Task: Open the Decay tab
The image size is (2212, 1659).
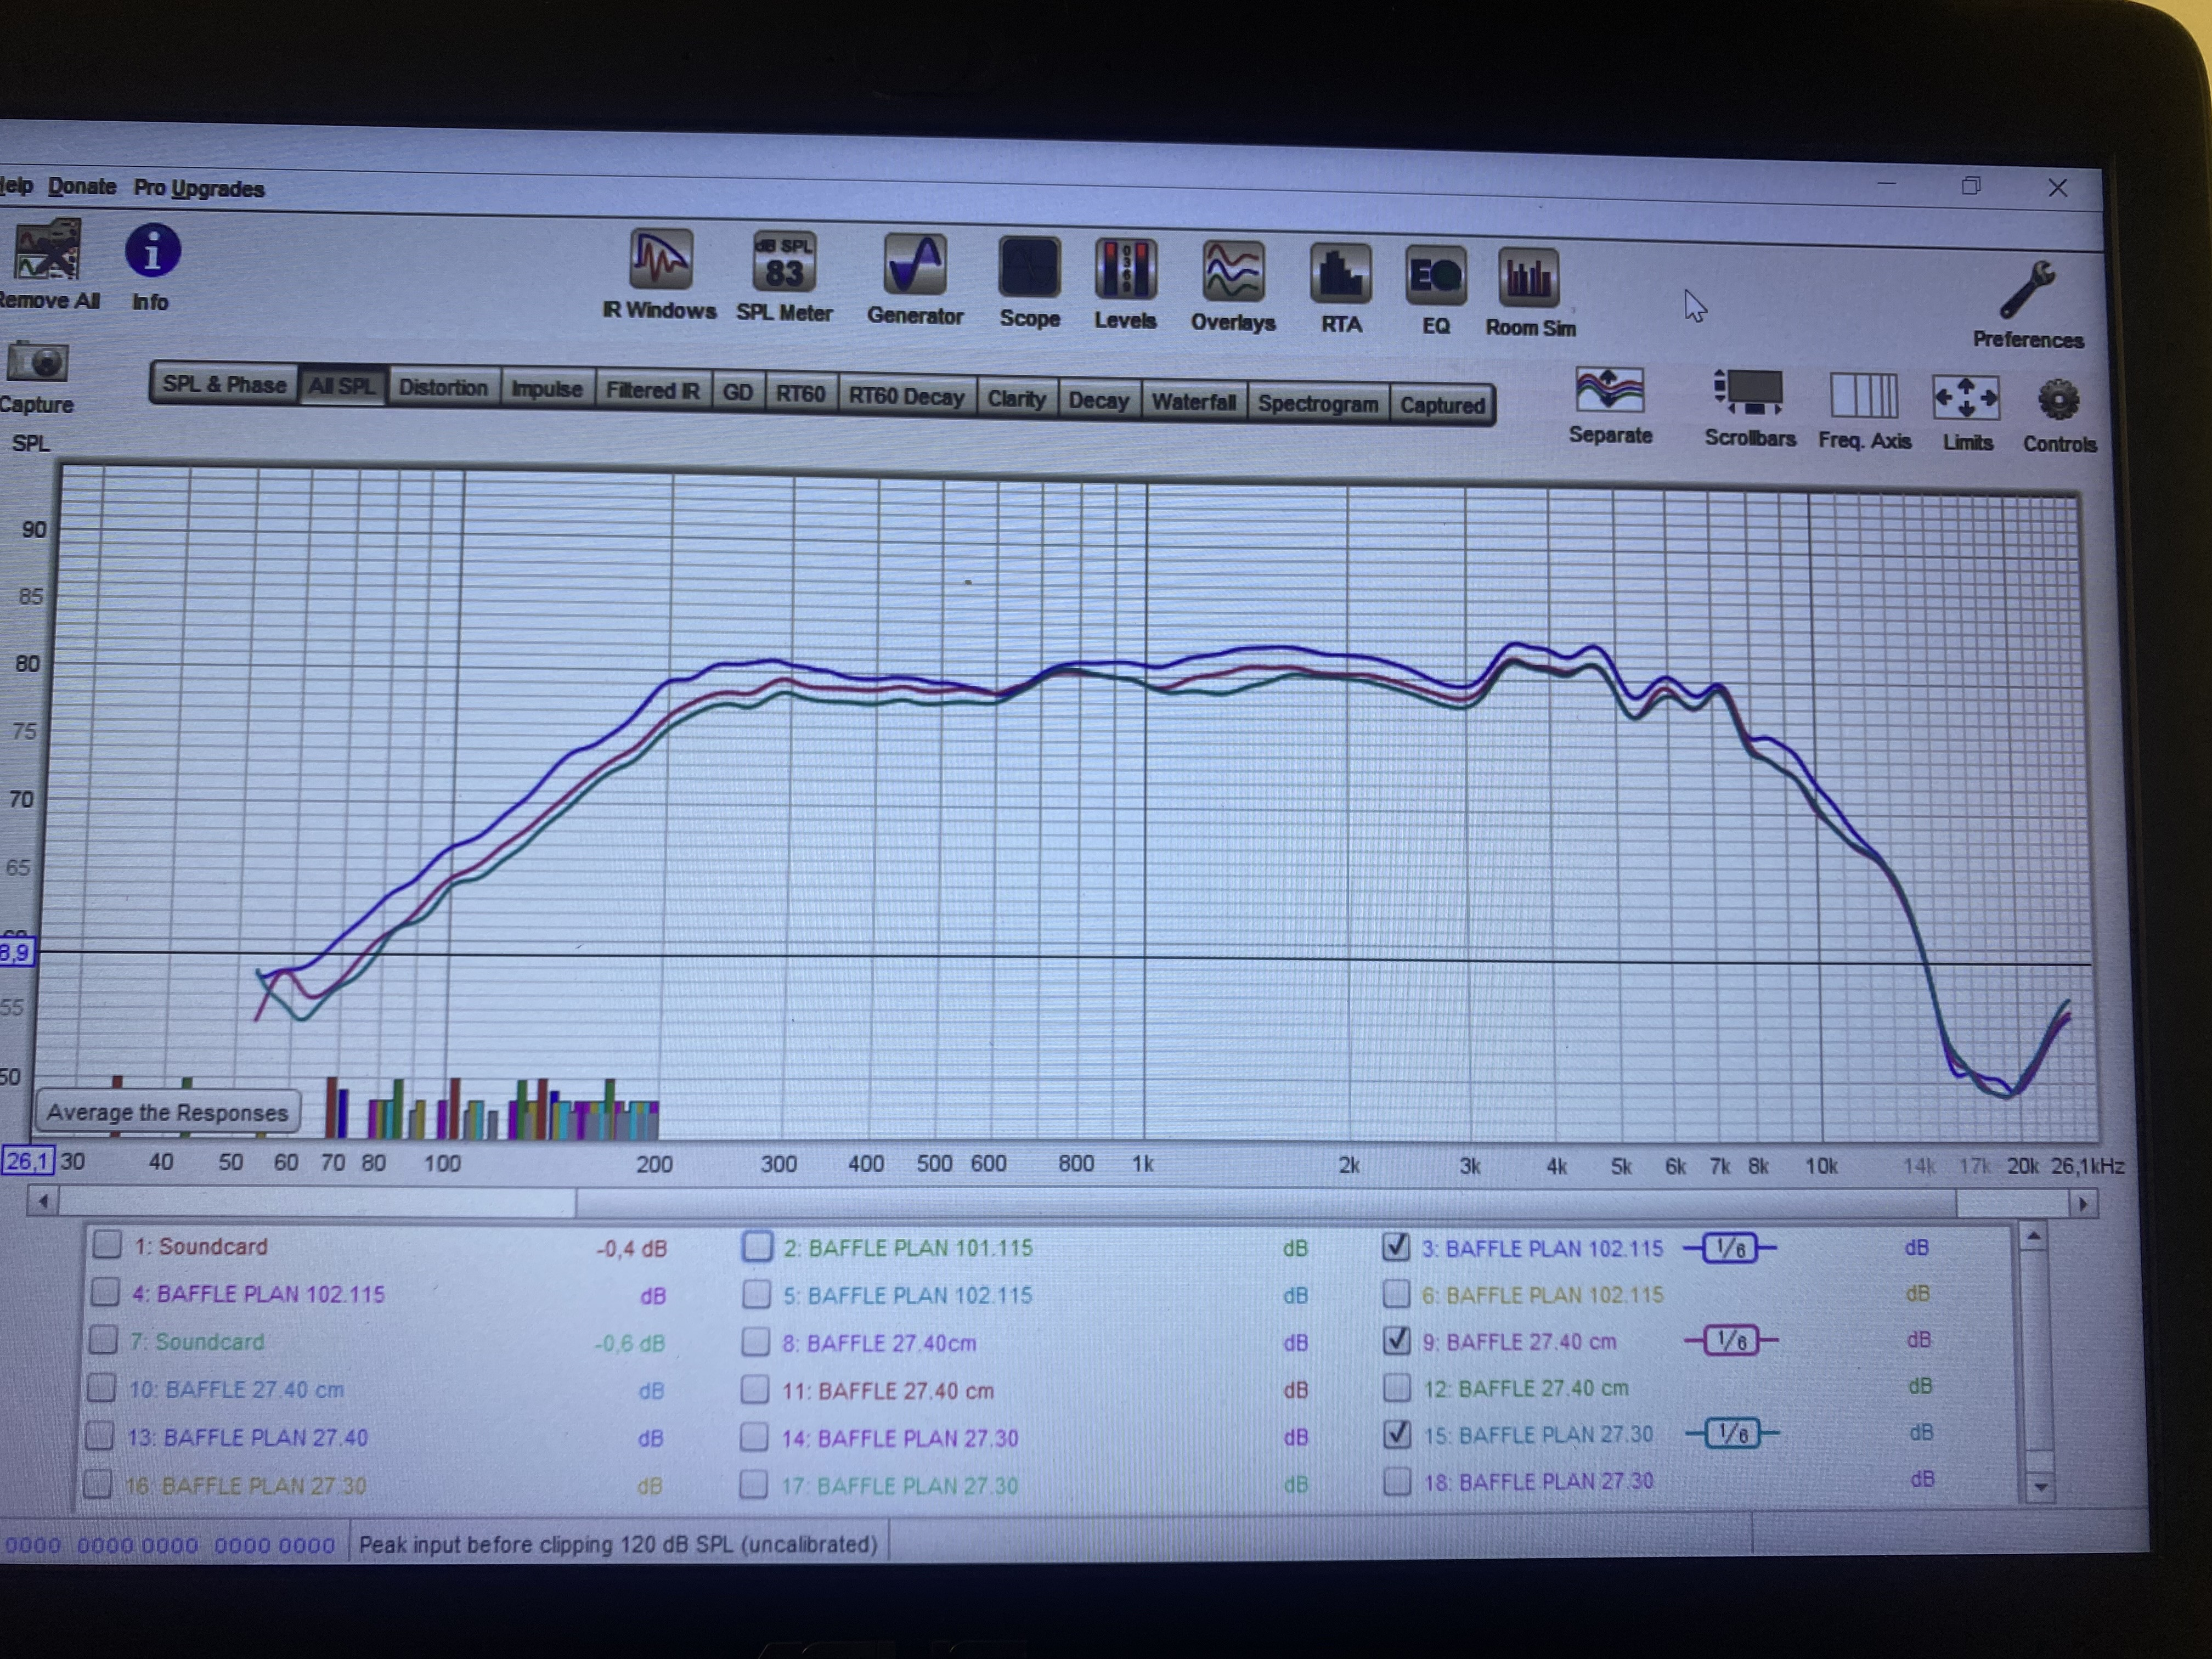Action: point(1098,401)
